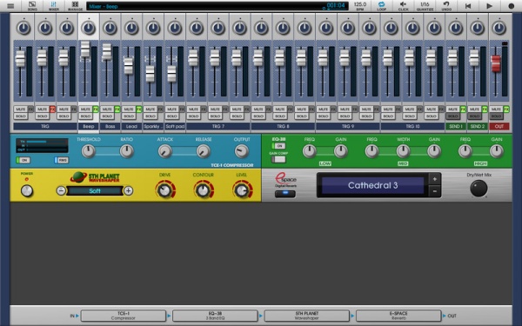Toggle the EQ-3B ON switch
The height and width of the screenshot is (326, 522).
point(278,146)
